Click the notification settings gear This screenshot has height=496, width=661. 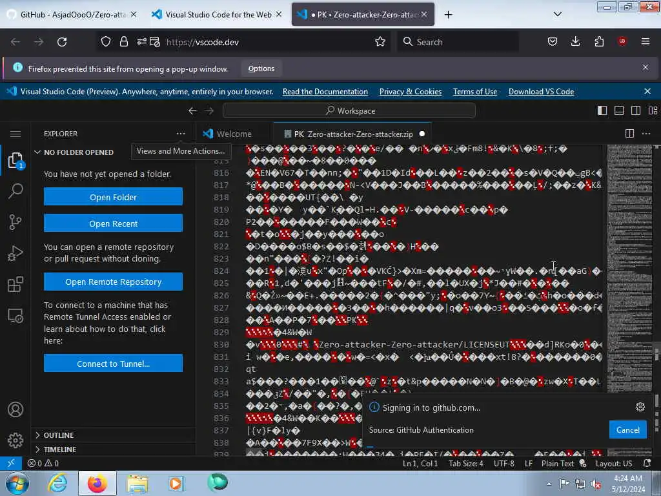pyautogui.click(x=640, y=407)
